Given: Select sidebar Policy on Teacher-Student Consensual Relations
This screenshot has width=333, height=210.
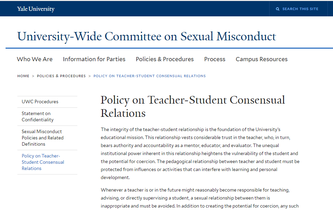Looking at the screenshot, I should tap(43, 162).
